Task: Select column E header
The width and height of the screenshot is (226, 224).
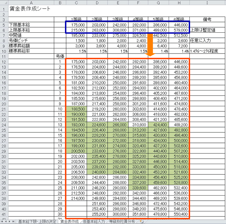Action: pyautogui.click(x=118, y=3)
